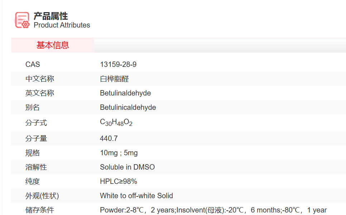Click the Chinese name 白桦脂醛

pos(114,79)
